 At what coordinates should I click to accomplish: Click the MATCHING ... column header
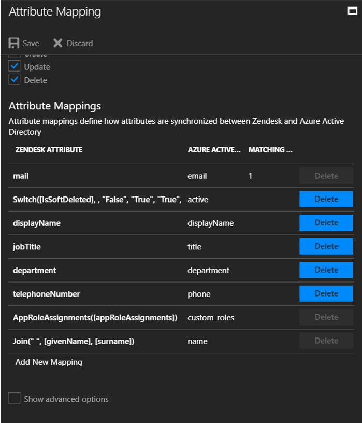coord(270,150)
